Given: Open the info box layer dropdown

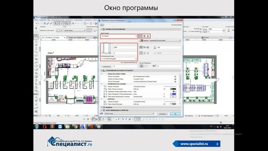Looking at the screenshot, I should coord(75,31).
